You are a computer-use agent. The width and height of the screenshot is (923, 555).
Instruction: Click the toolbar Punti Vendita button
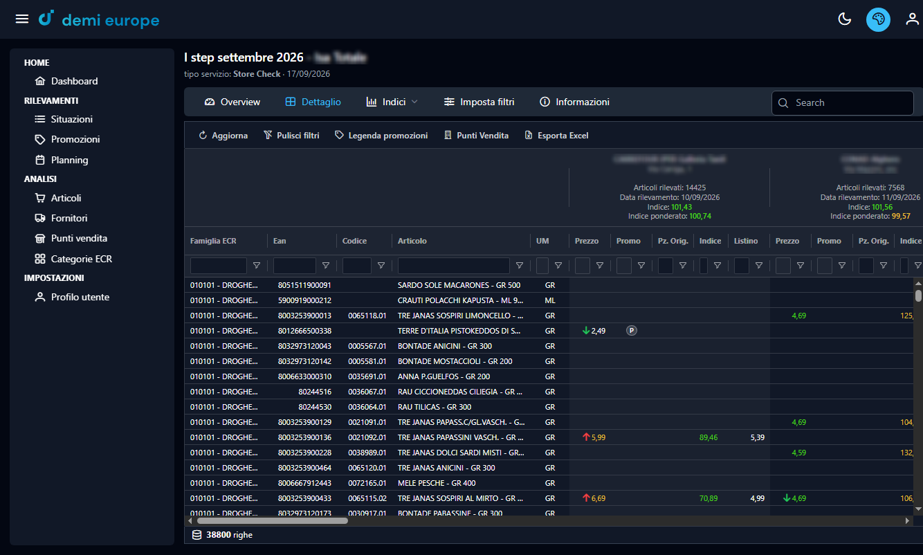[476, 136]
